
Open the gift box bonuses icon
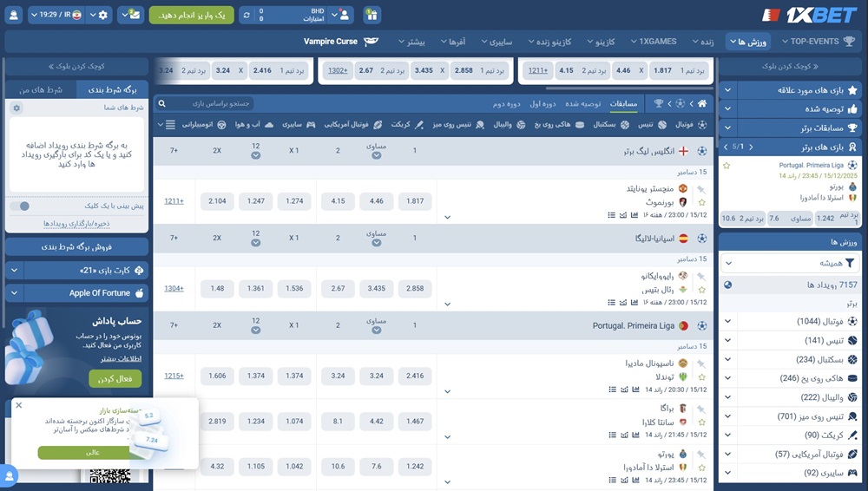tap(372, 15)
